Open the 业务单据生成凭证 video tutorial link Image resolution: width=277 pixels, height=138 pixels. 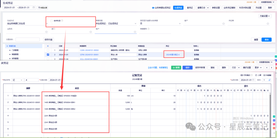tap(161, 8)
